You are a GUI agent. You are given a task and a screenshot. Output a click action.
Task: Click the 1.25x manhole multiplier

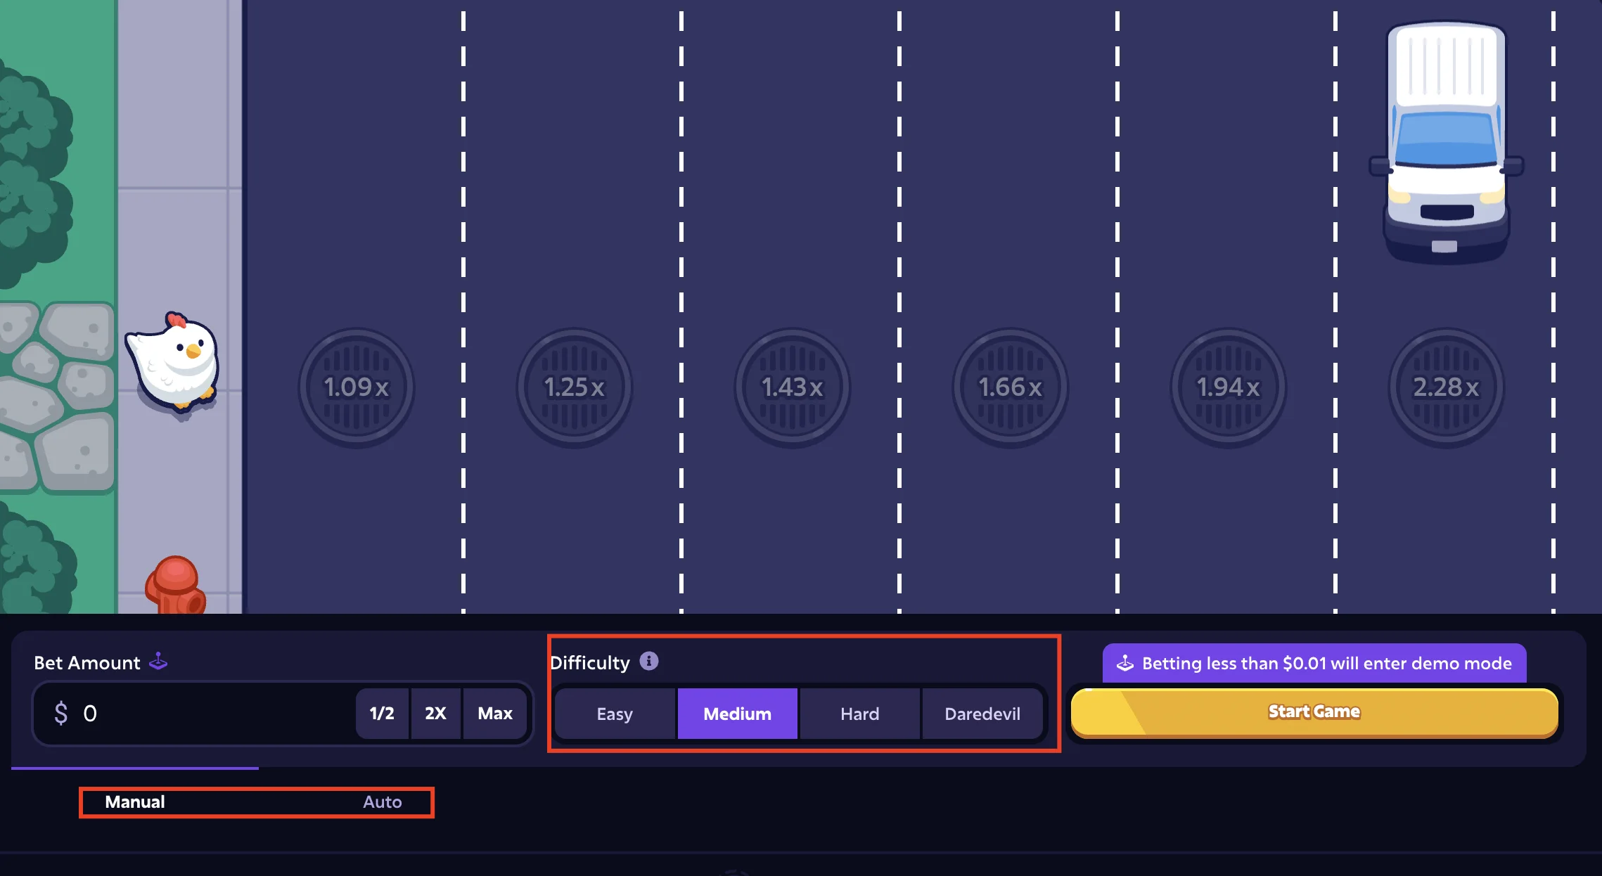[575, 387]
